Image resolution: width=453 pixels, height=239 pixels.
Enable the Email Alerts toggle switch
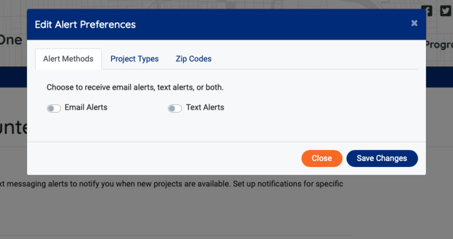point(54,108)
